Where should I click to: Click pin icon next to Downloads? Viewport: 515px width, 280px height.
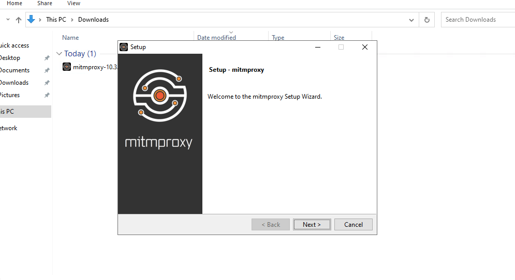[47, 83]
